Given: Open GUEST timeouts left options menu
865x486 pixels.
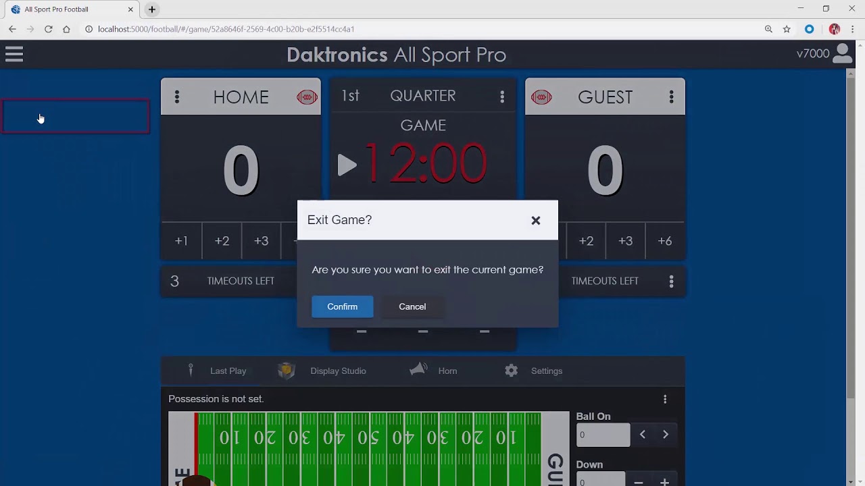Looking at the screenshot, I should point(671,281).
